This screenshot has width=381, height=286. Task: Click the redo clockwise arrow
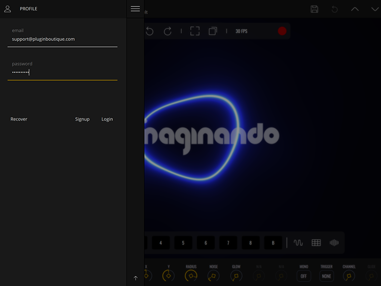168,31
